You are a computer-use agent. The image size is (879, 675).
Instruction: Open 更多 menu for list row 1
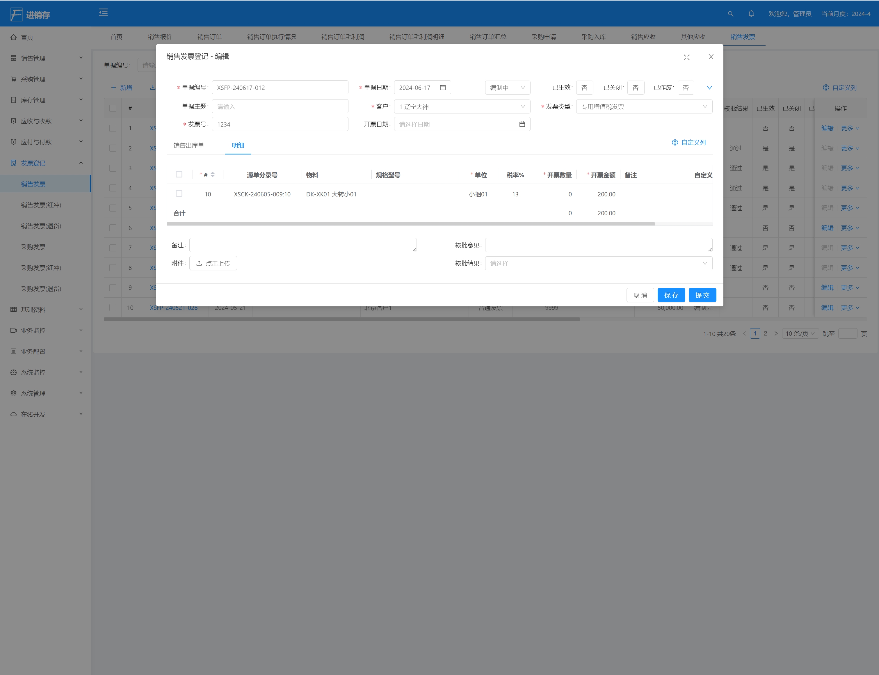850,128
